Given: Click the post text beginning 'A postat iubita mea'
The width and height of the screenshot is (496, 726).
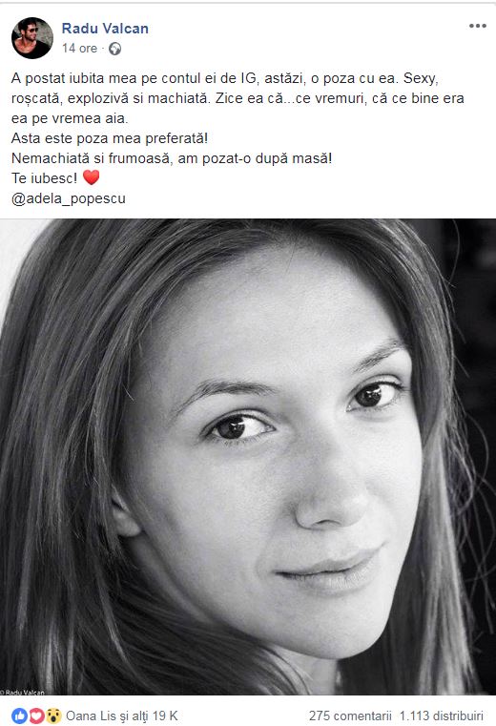Looking at the screenshot, I should coord(238,98).
